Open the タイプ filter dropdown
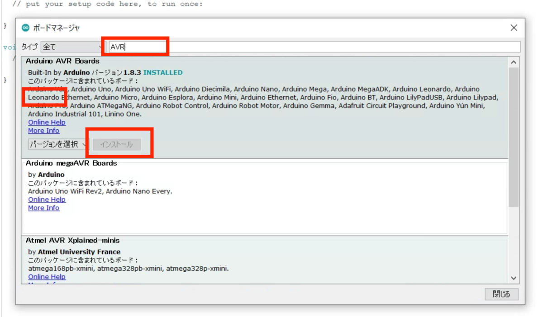 [72, 47]
